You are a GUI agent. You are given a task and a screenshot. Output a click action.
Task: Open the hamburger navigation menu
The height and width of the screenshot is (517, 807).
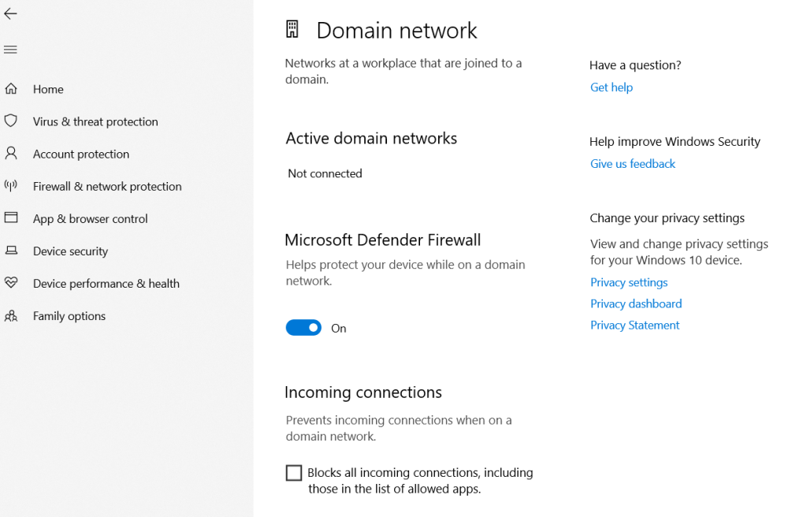click(x=10, y=50)
